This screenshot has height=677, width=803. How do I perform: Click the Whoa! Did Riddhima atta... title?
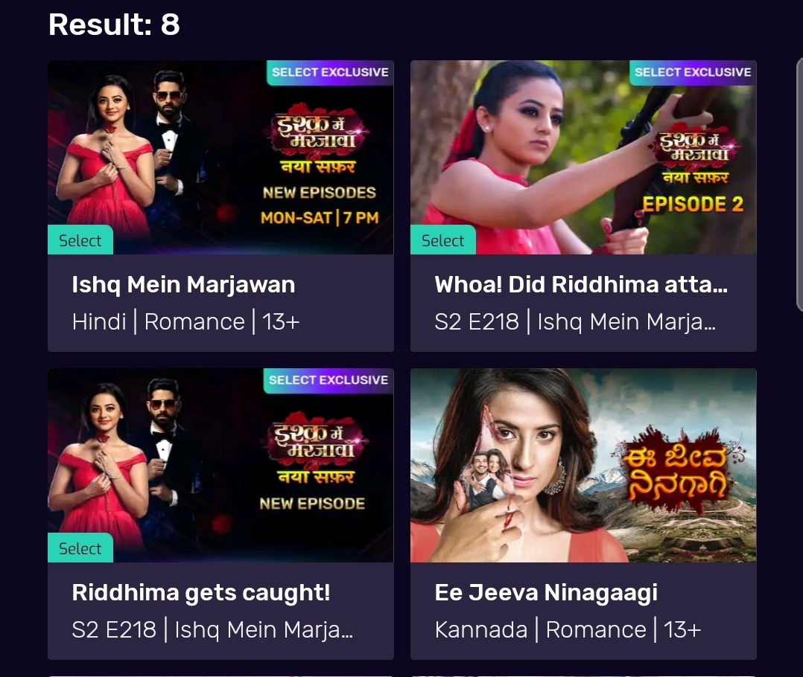tap(581, 285)
